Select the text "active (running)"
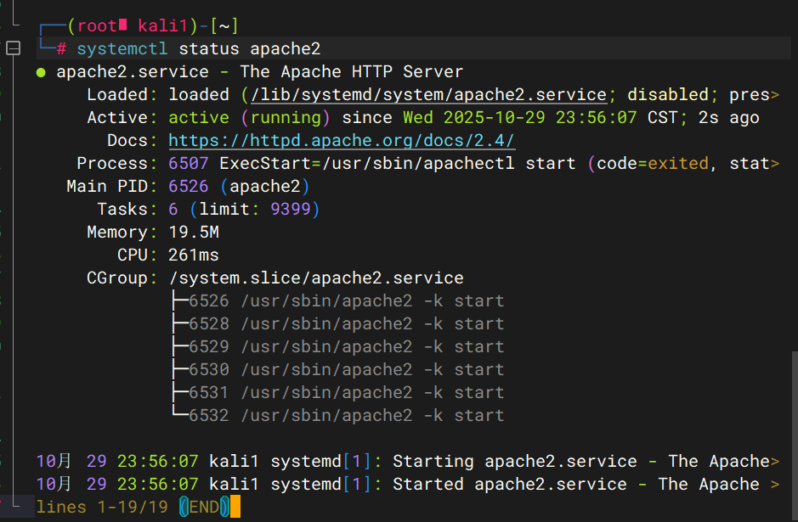The image size is (798, 522). 249,117
